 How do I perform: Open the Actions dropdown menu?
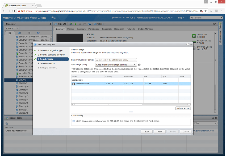(100, 24)
